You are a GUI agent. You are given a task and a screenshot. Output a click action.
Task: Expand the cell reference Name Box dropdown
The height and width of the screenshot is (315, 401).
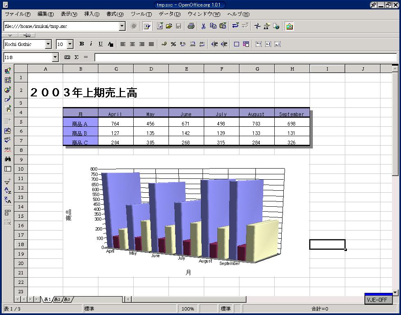(x=55, y=57)
